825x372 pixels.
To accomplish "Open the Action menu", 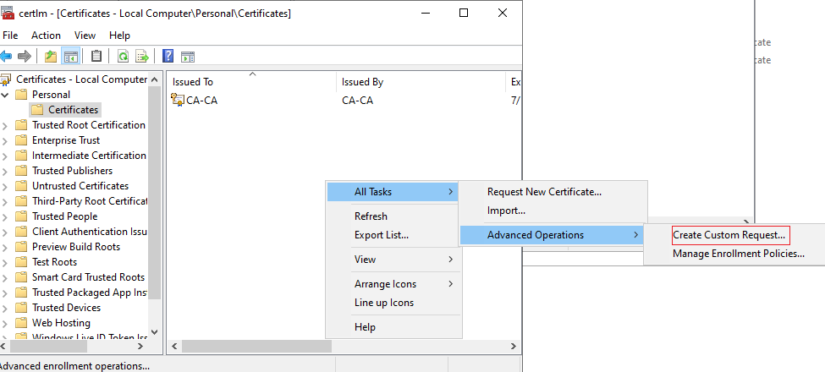I will [46, 36].
